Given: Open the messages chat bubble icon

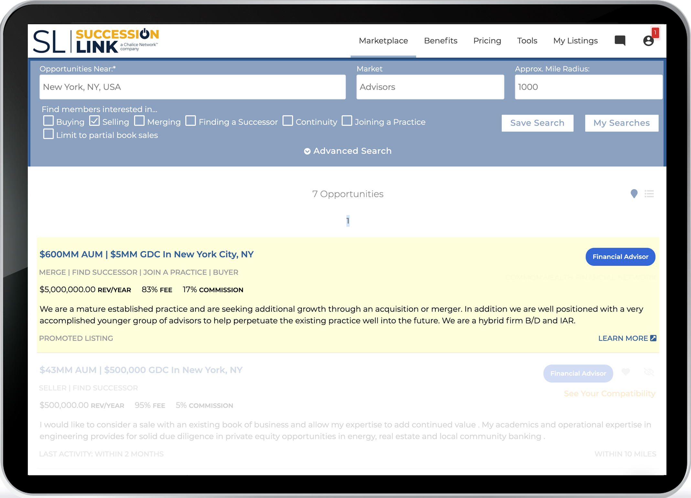Looking at the screenshot, I should click(x=620, y=41).
